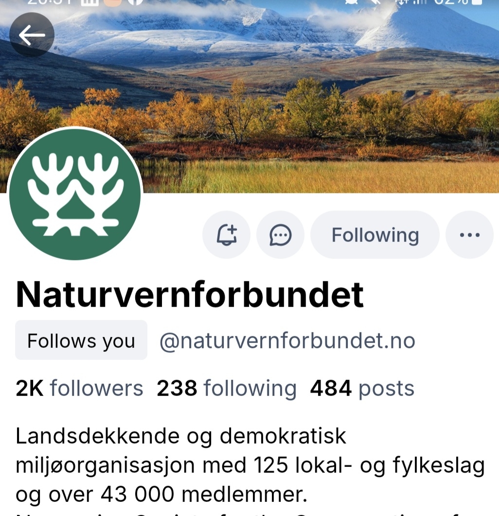
Task: Tap the battery indicator in status bar
Action: tap(477, 2)
